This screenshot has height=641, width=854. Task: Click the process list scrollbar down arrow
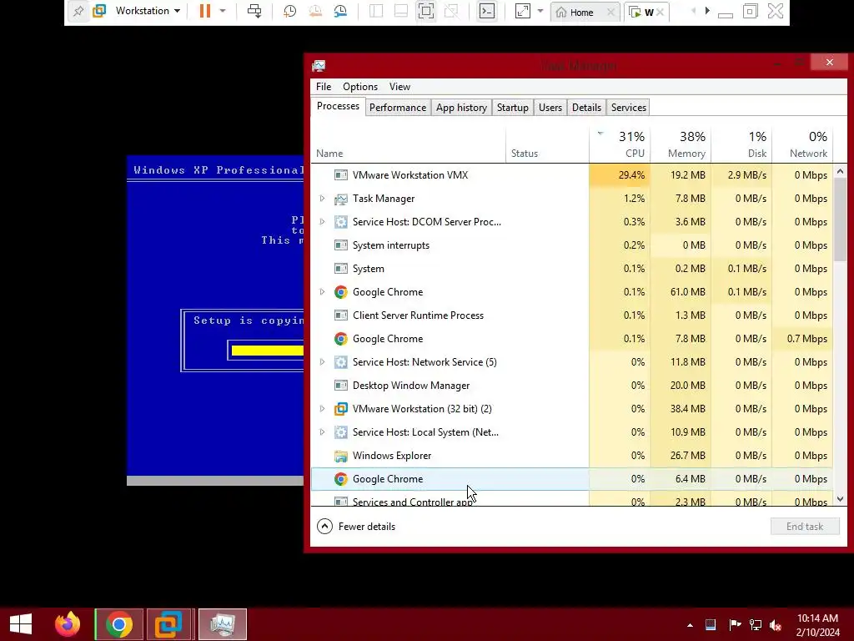coord(840,499)
